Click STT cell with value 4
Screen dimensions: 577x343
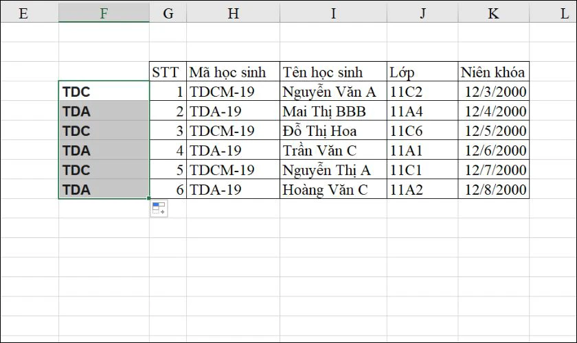[x=168, y=150]
